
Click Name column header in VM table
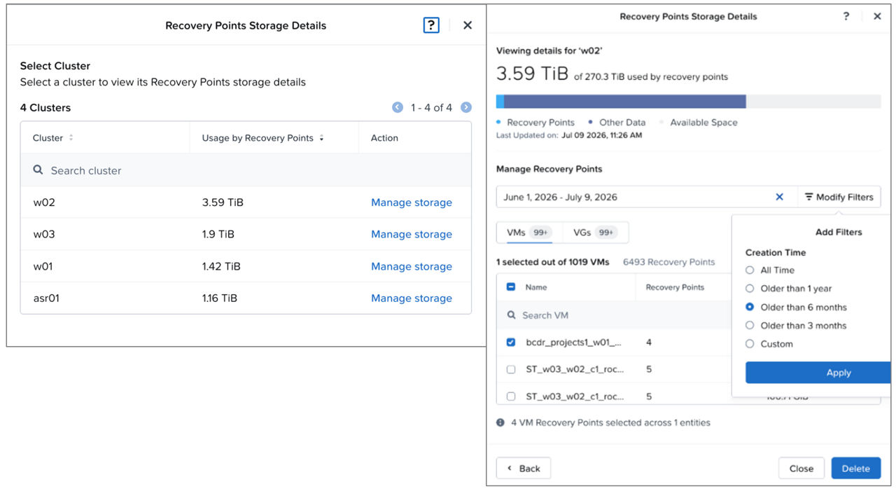536,287
